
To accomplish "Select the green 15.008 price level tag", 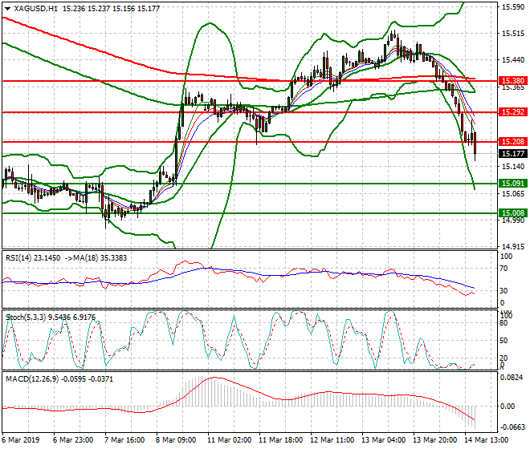I will [512, 213].
